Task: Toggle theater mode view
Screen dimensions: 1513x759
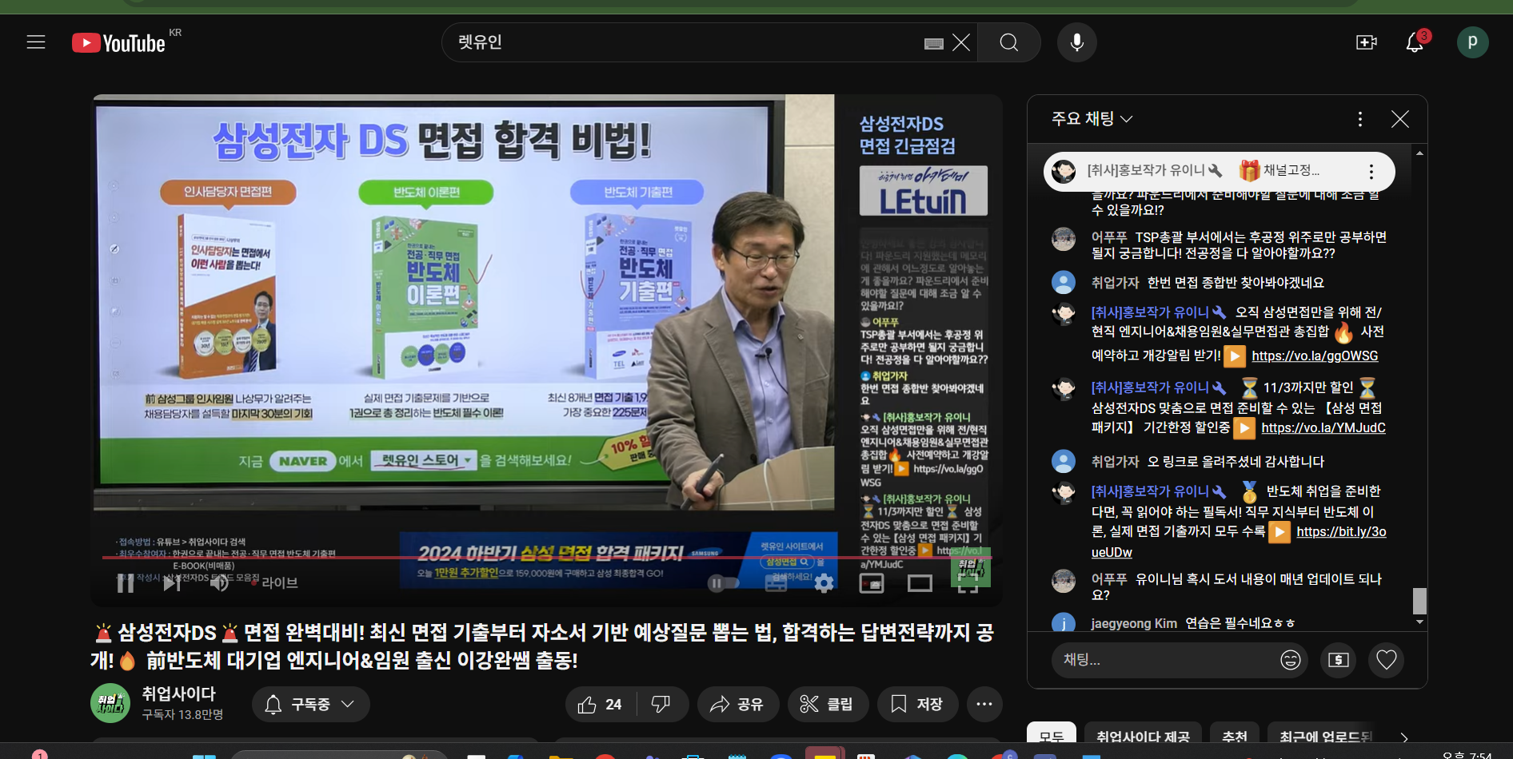Action: click(x=920, y=583)
